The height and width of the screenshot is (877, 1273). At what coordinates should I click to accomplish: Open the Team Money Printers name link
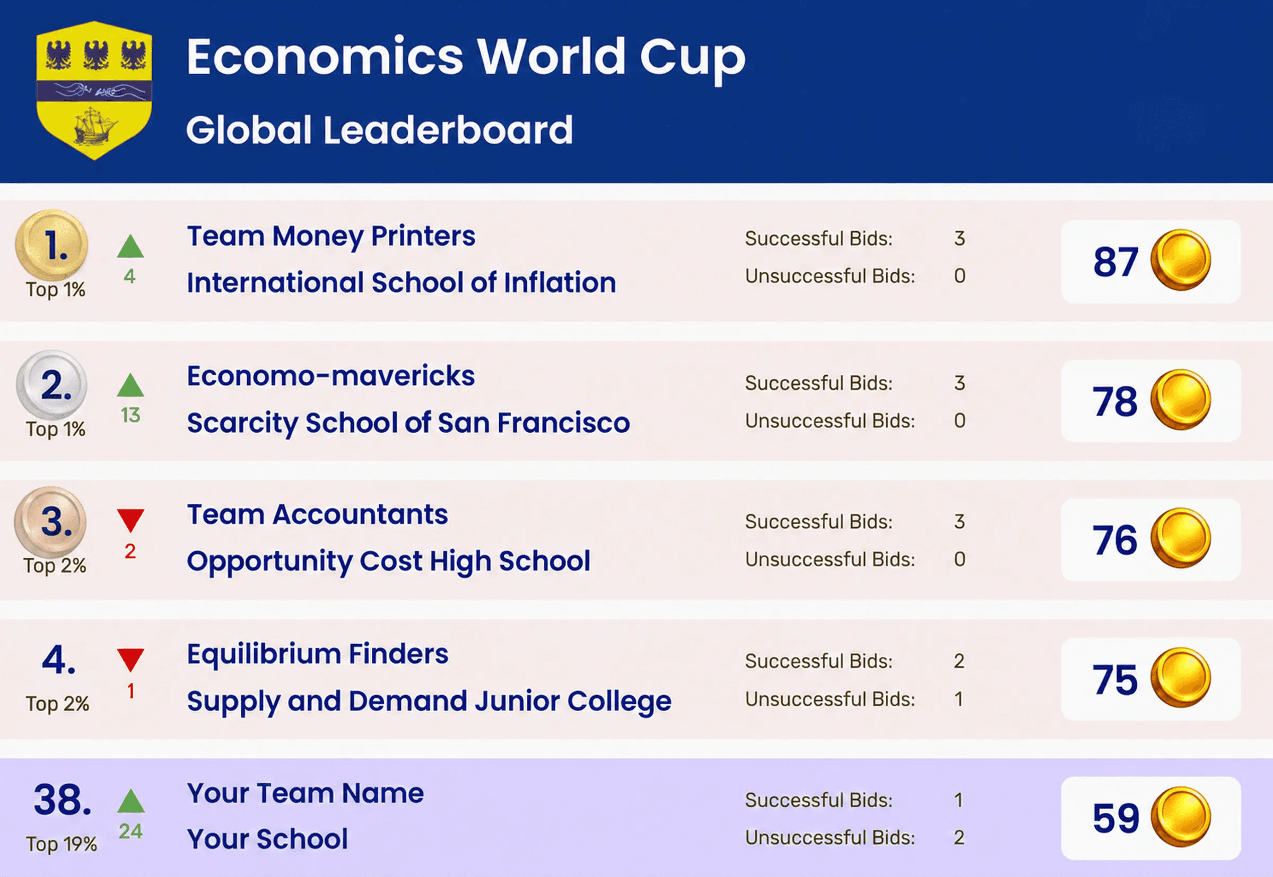[331, 236]
